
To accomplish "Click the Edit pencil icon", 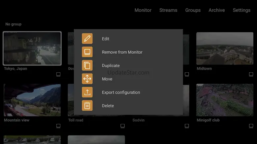I will pos(87,38).
